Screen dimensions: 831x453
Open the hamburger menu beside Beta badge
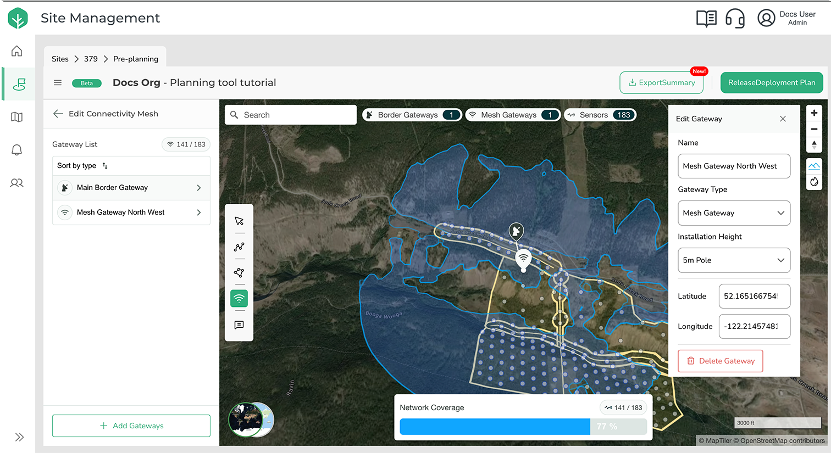coord(58,83)
